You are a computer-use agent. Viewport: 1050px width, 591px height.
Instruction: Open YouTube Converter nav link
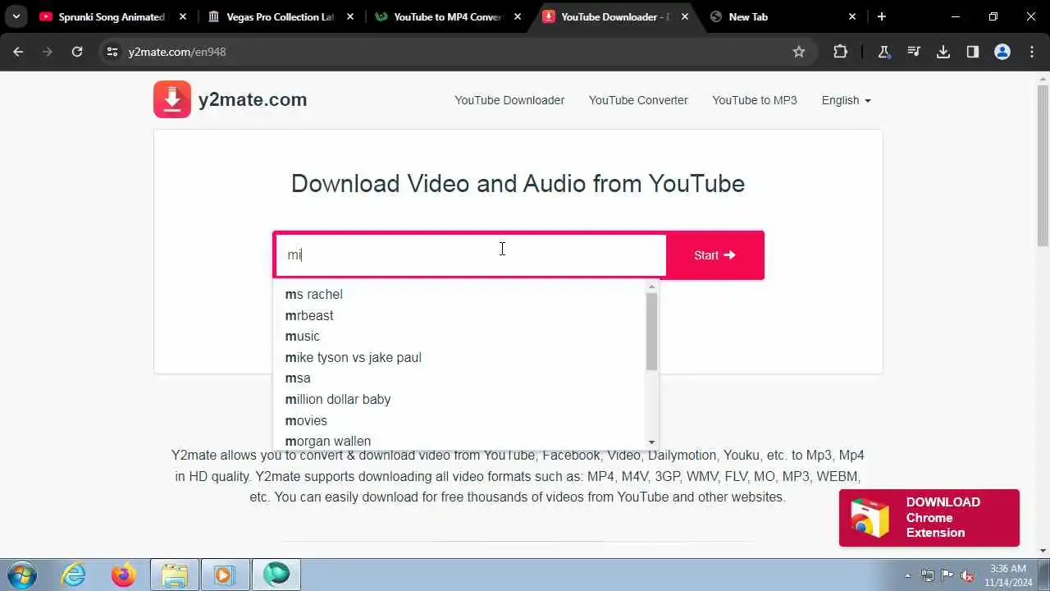pos(638,100)
